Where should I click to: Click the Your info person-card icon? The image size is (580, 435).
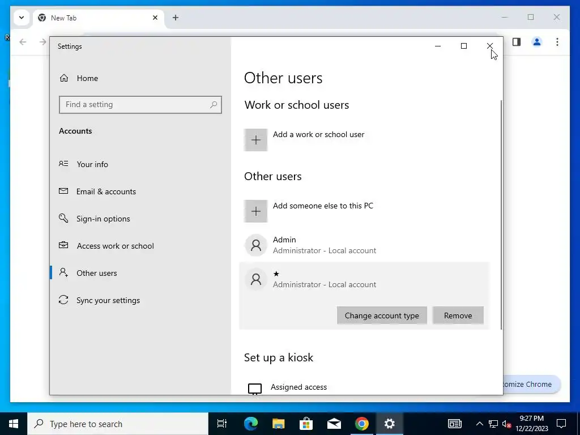63,164
